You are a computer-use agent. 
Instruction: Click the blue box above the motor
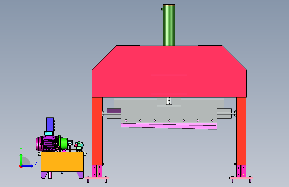pos(50,124)
